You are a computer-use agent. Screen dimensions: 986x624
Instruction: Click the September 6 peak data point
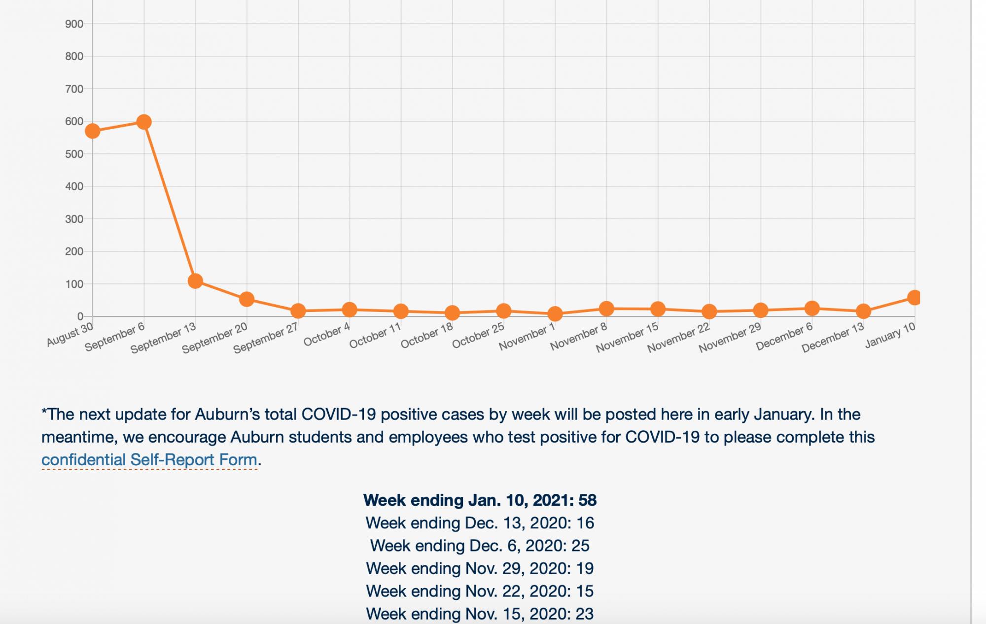click(144, 122)
